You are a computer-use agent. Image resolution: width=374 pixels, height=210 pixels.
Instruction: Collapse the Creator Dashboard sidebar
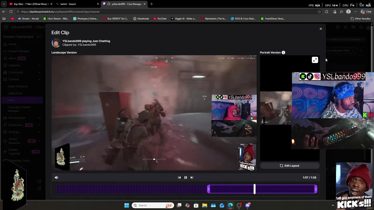[x=39, y=37]
